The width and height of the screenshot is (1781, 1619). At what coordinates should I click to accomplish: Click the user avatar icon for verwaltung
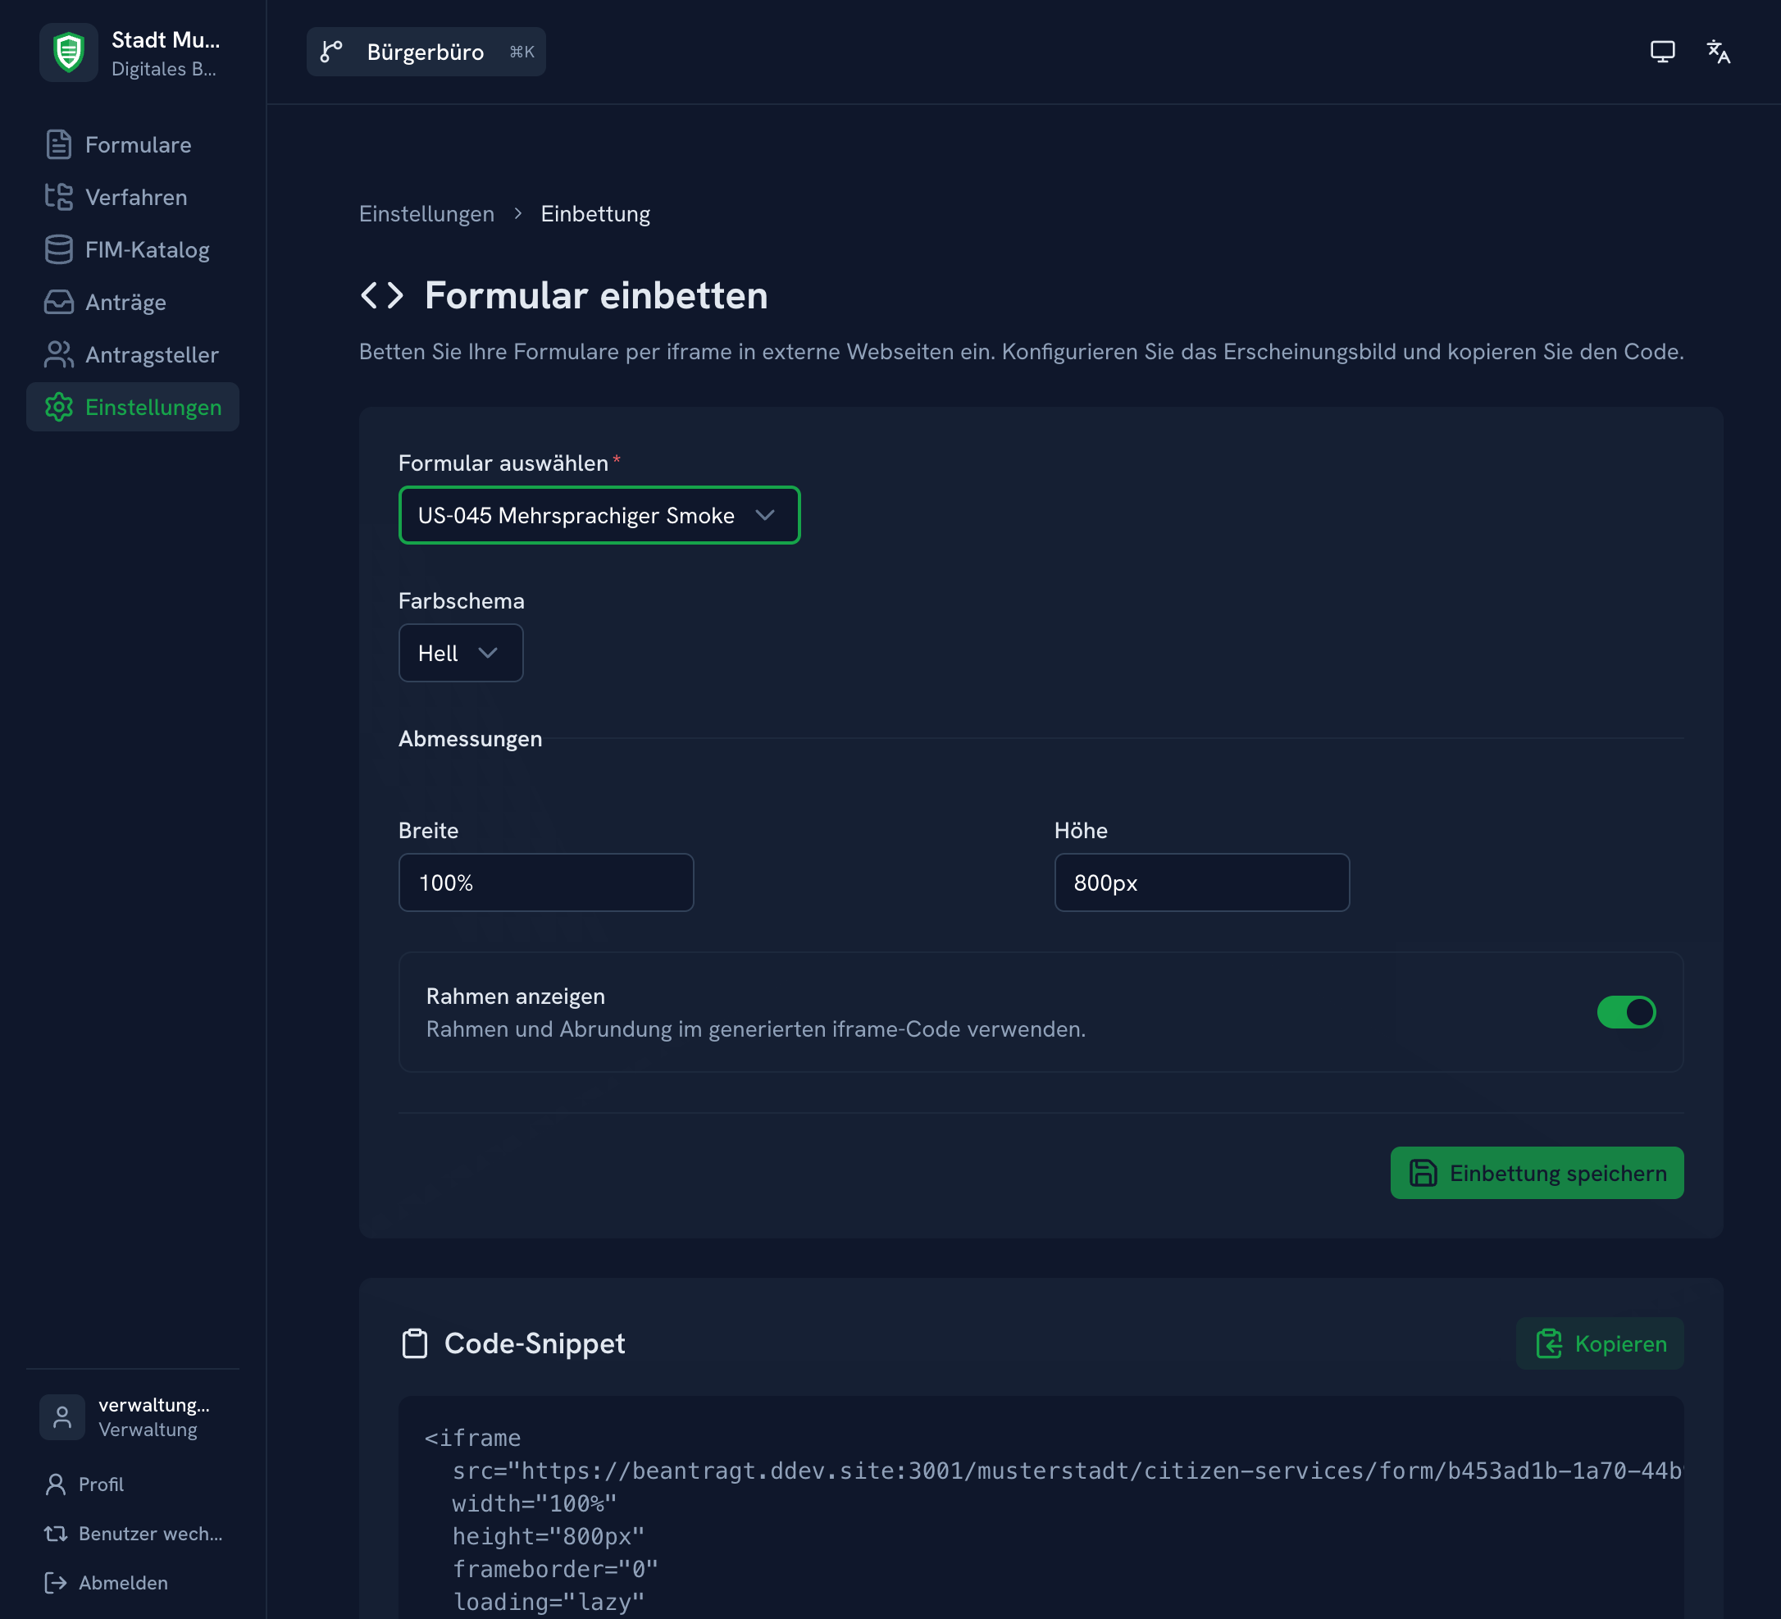61,1416
